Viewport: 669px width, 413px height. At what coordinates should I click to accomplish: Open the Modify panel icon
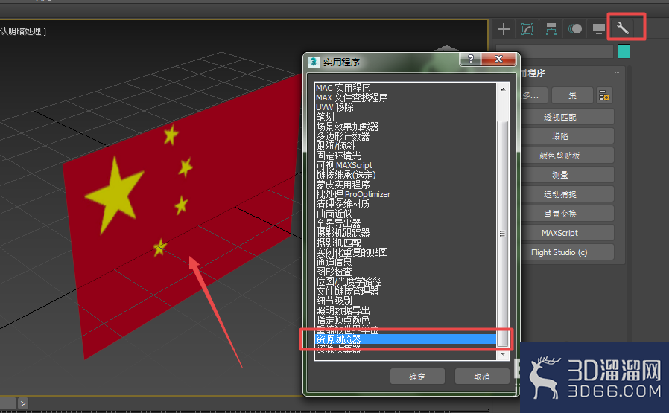tap(527, 29)
